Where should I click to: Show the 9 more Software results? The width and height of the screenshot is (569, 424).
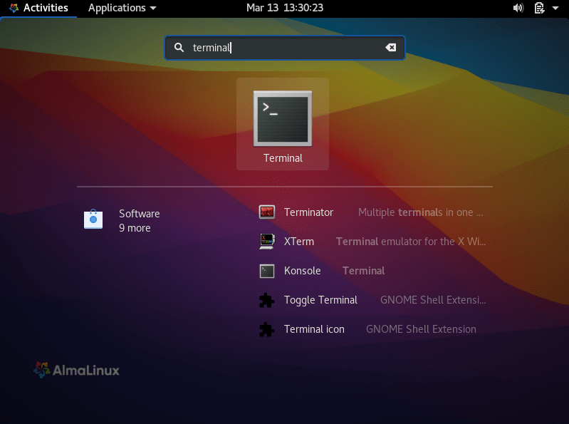[135, 228]
